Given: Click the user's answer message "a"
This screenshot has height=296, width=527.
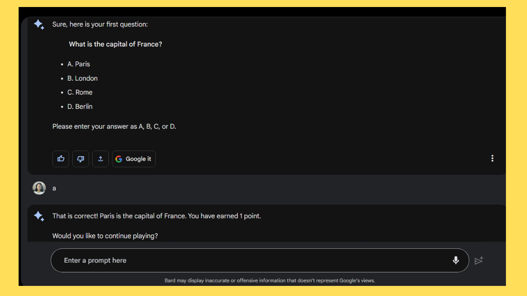Looking at the screenshot, I should pyautogui.click(x=54, y=188).
